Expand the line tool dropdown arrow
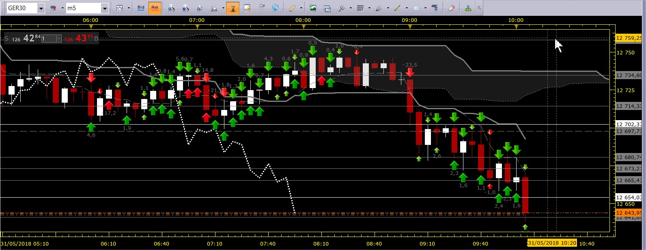This screenshot has width=646, height=250. (x=406, y=8)
